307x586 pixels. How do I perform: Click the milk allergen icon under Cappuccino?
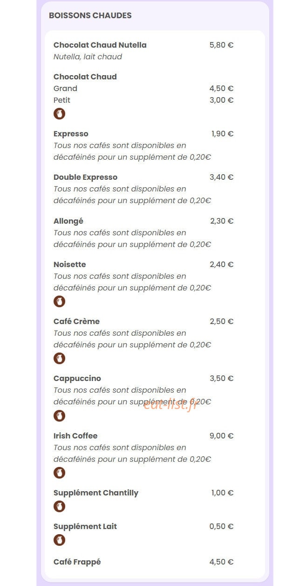point(59,416)
